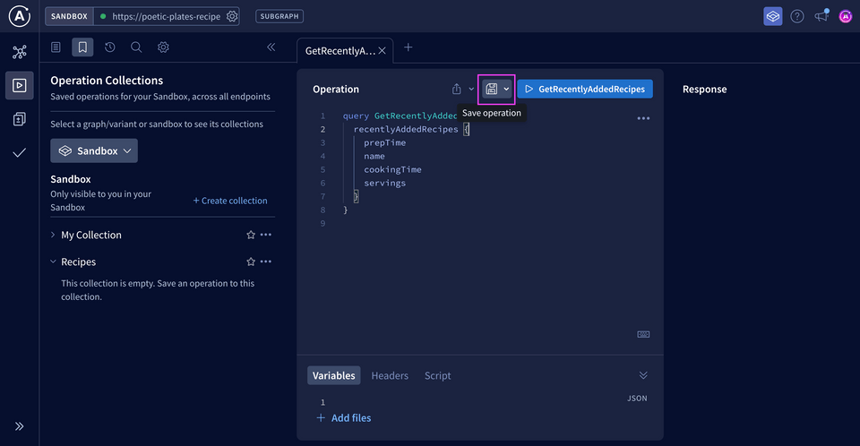The image size is (860, 446).
Task: Click the Apollo logo icon
Action: click(19, 16)
